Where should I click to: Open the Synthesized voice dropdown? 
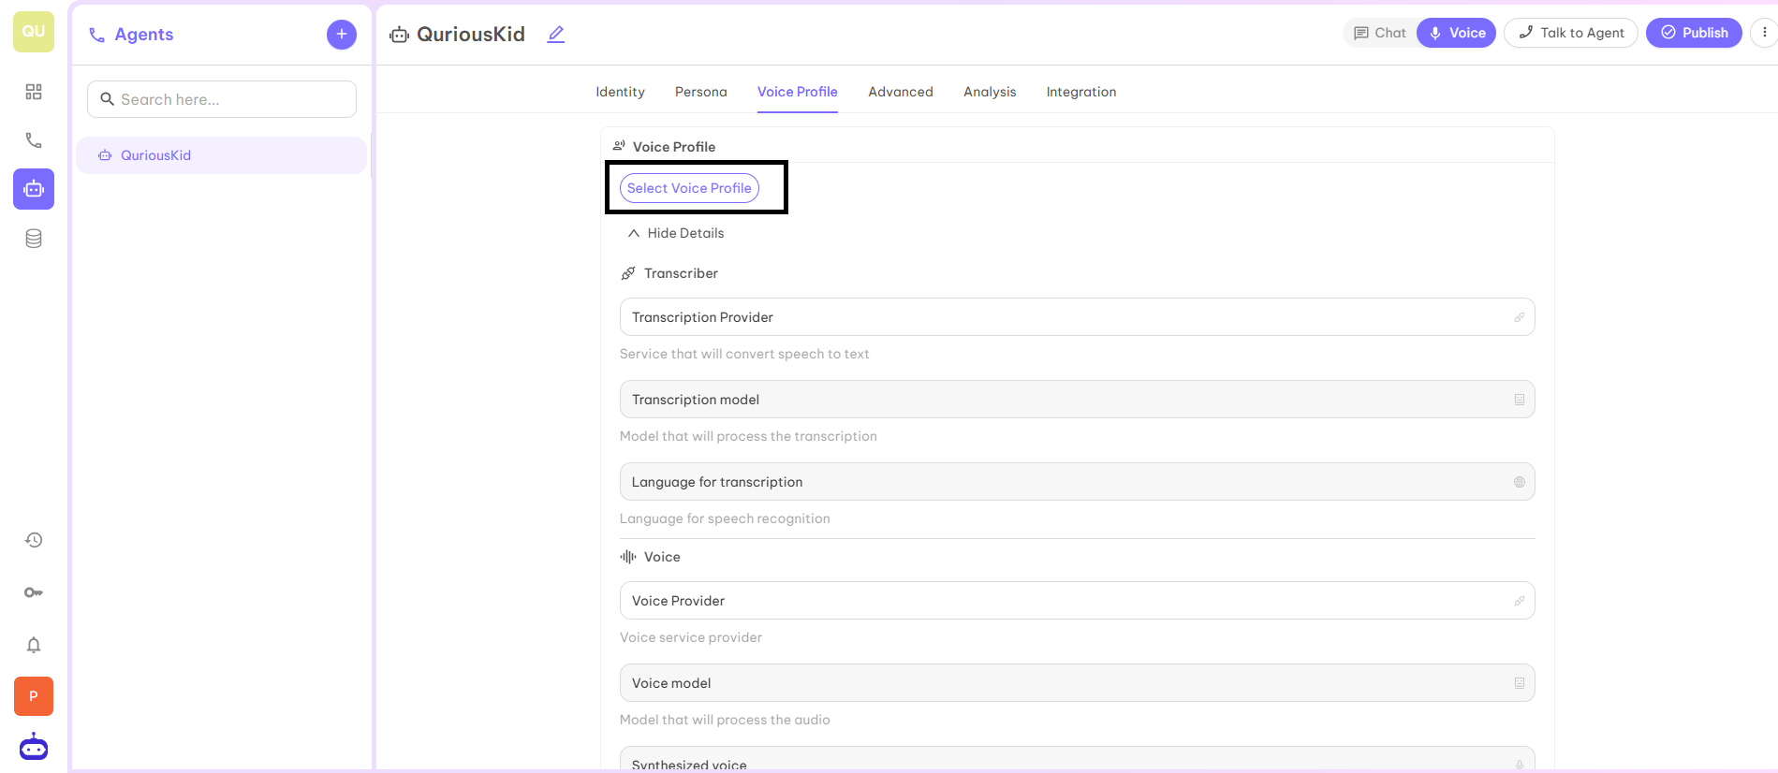coord(1077,760)
